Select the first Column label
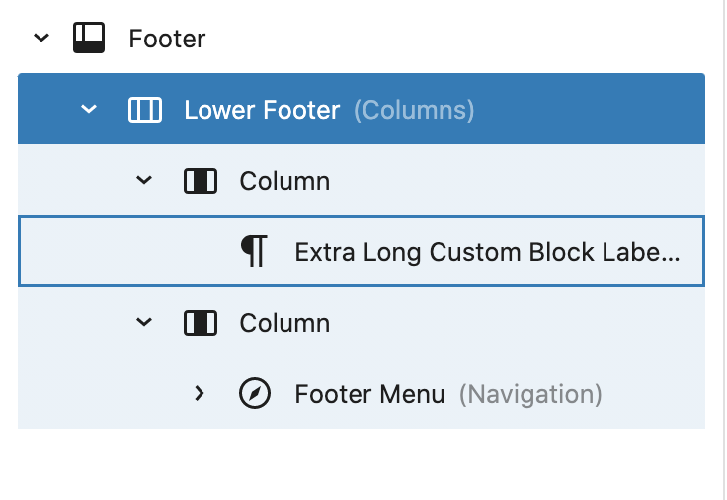The width and height of the screenshot is (727, 500). (x=284, y=181)
